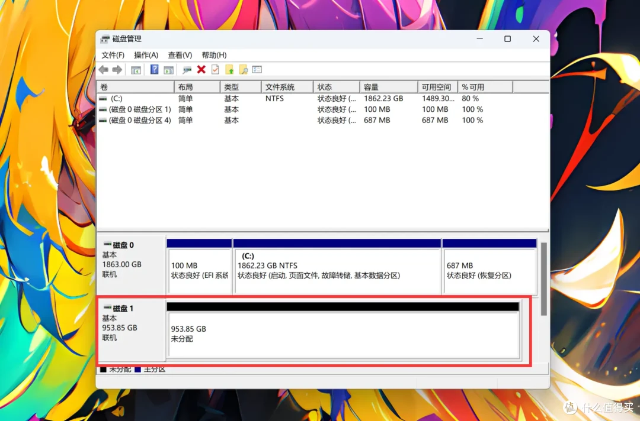Screen dimensions: 640x421
Task: Click the drive icon of 磁盘 0 磁盘分区 1 row
Action: click(x=103, y=109)
